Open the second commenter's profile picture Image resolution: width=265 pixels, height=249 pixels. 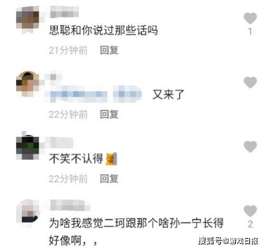click(x=28, y=84)
